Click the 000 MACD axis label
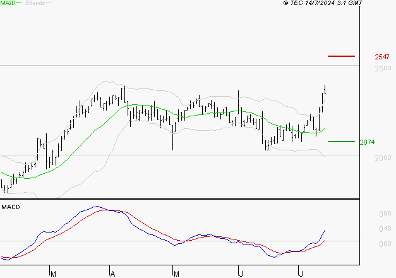 click(x=385, y=244)
